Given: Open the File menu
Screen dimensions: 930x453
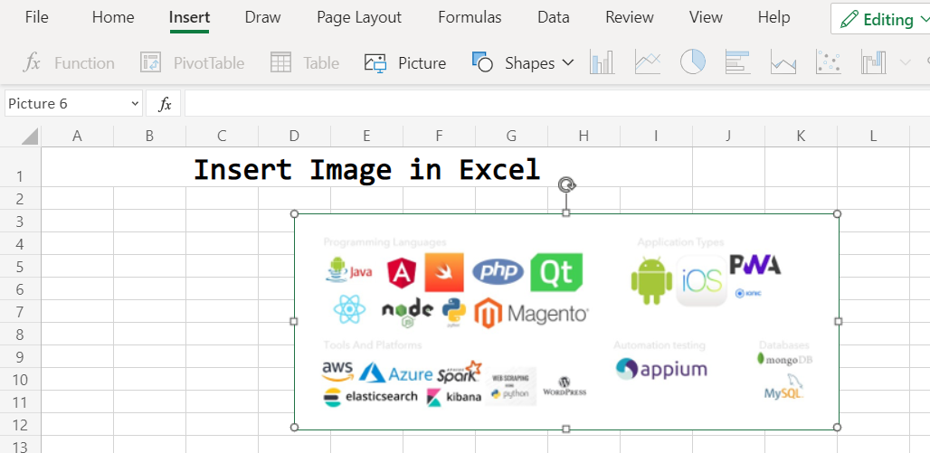Looking at the screenshot, I should point(37,18).
